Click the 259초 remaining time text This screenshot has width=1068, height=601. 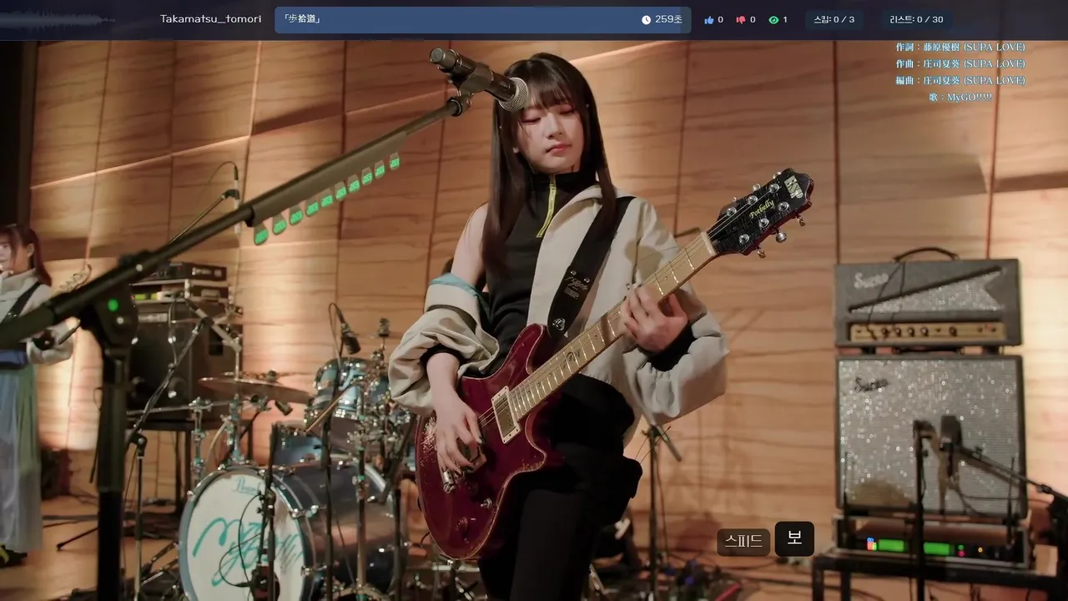click(x=668, y=20)
